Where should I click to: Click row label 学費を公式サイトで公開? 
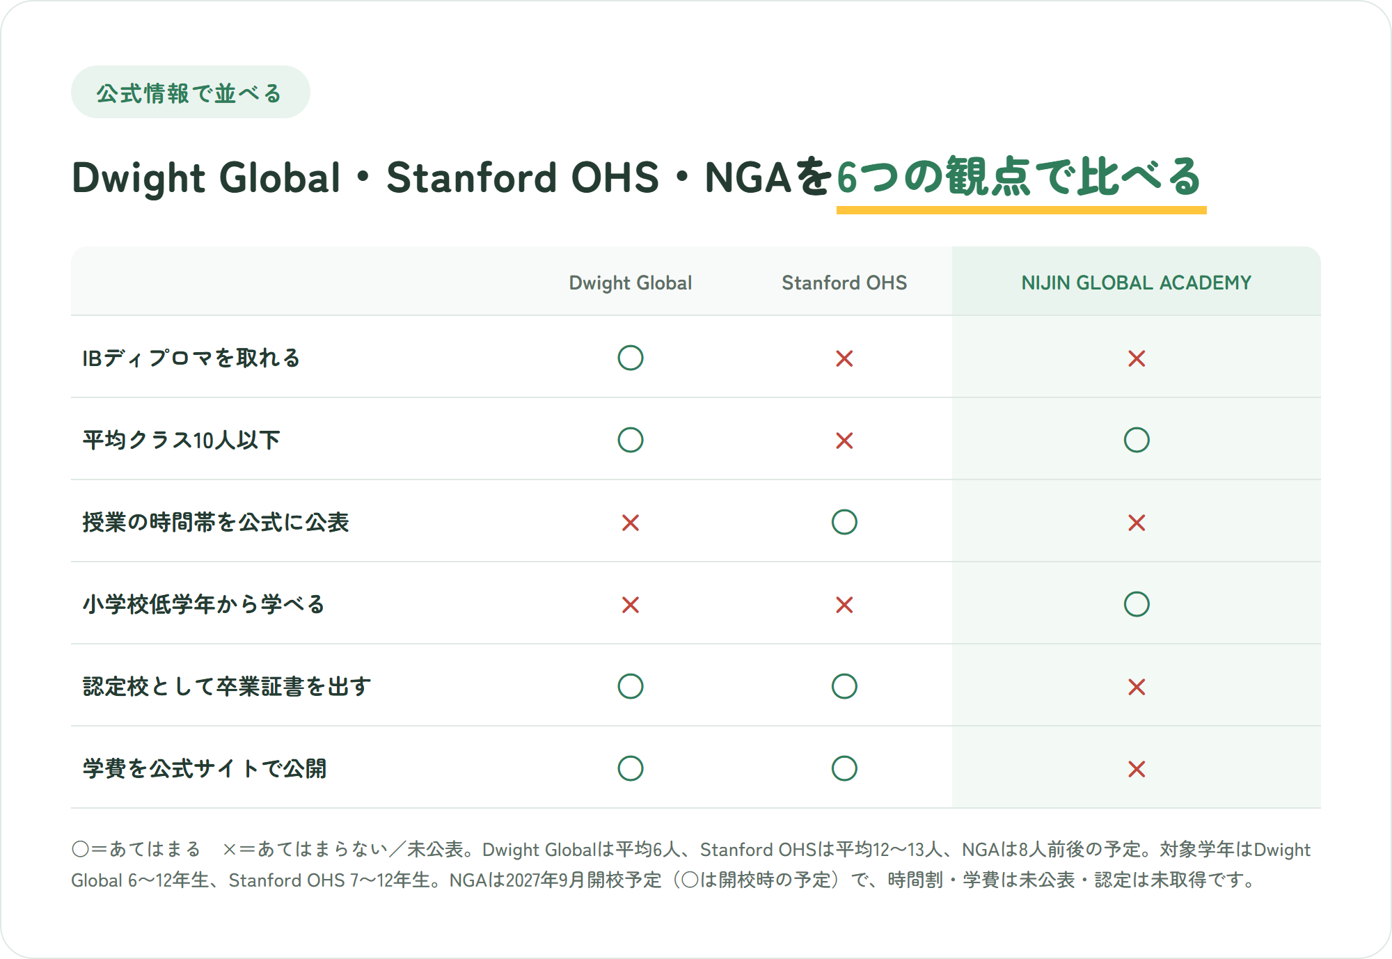[x=205, y=768]
